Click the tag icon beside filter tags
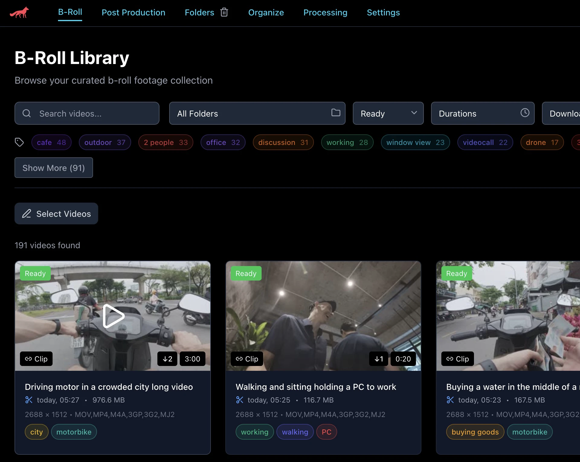The image size is (580, 462). 19,142
